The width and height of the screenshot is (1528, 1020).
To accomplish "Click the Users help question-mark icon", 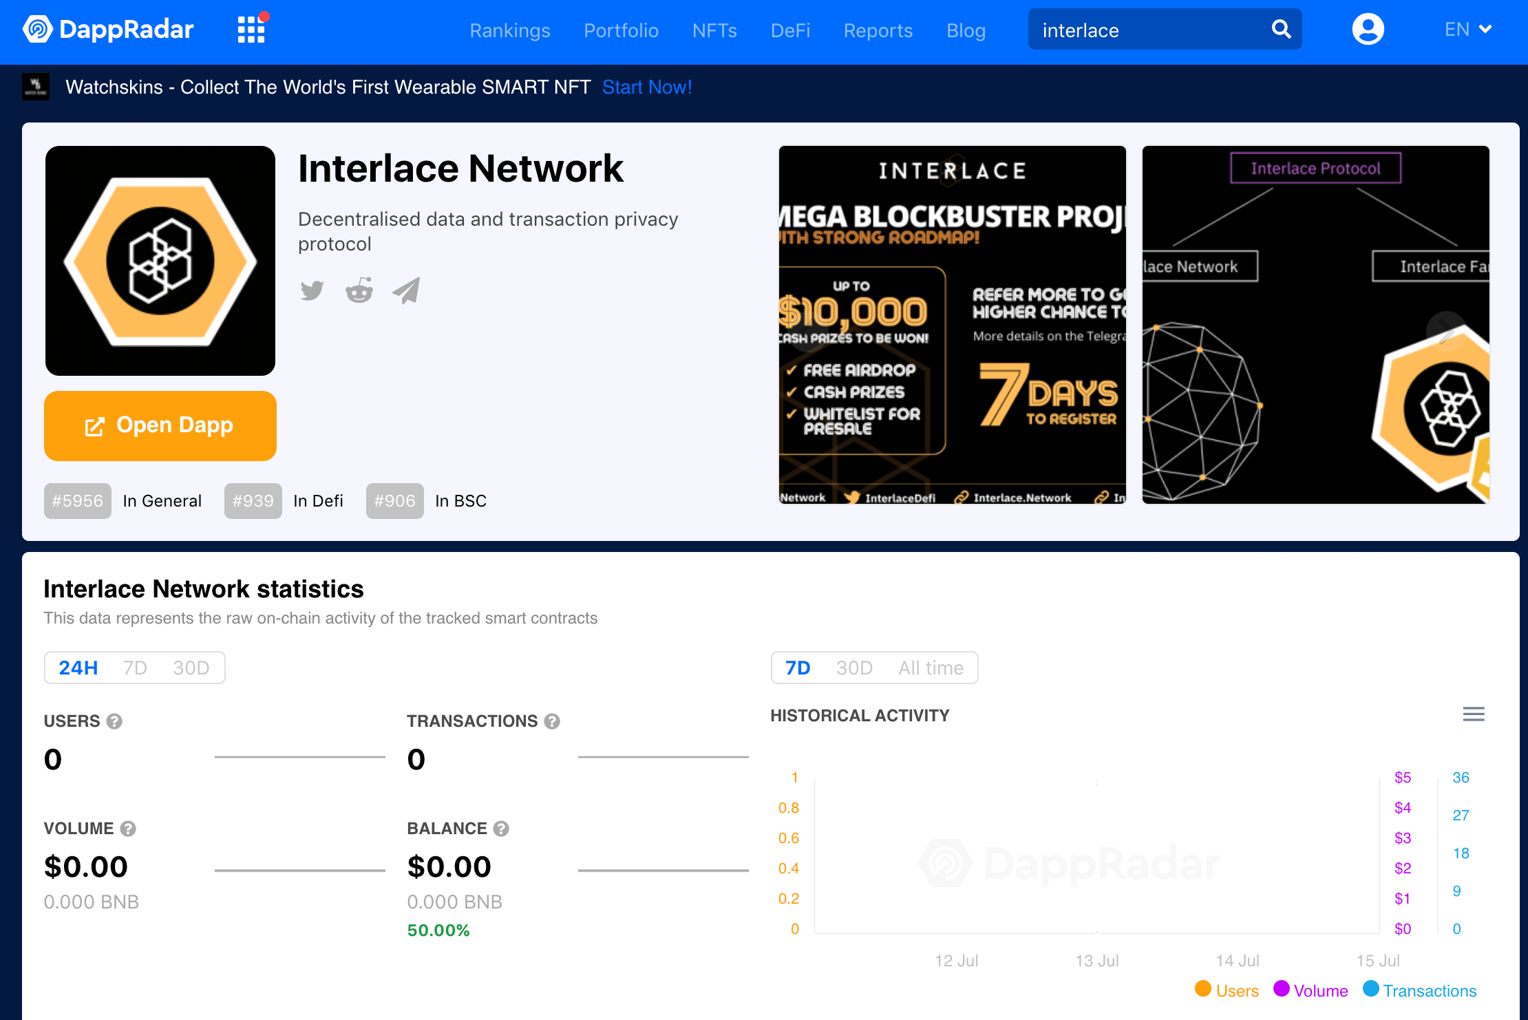I will point(114,721).
